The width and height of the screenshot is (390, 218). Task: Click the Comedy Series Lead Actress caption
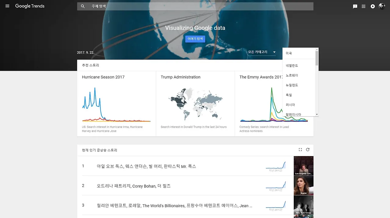(x=264, y=129)
